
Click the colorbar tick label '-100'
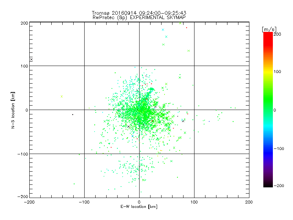coord(279,149)
